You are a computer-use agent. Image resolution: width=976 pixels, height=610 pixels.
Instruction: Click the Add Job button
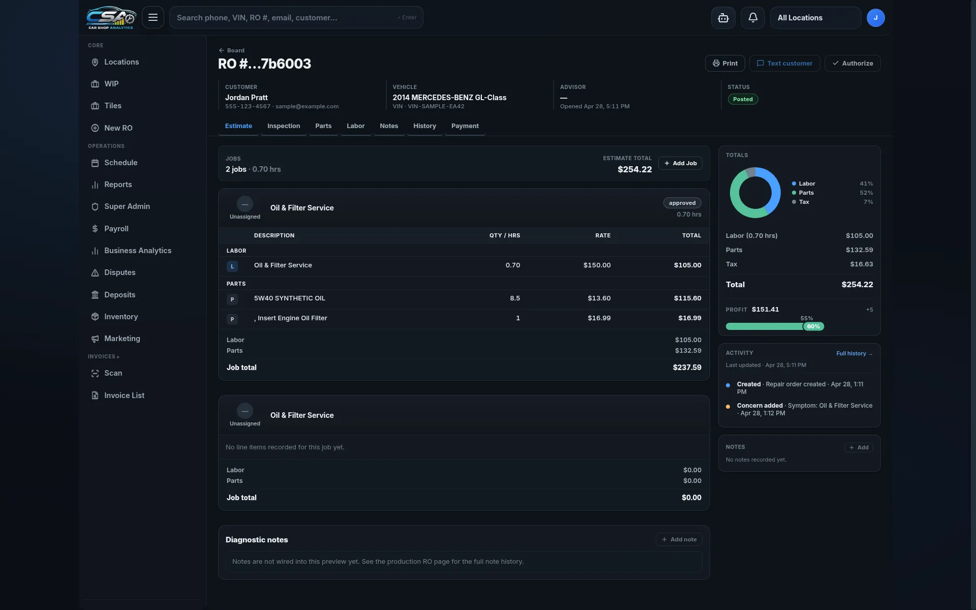680,163
